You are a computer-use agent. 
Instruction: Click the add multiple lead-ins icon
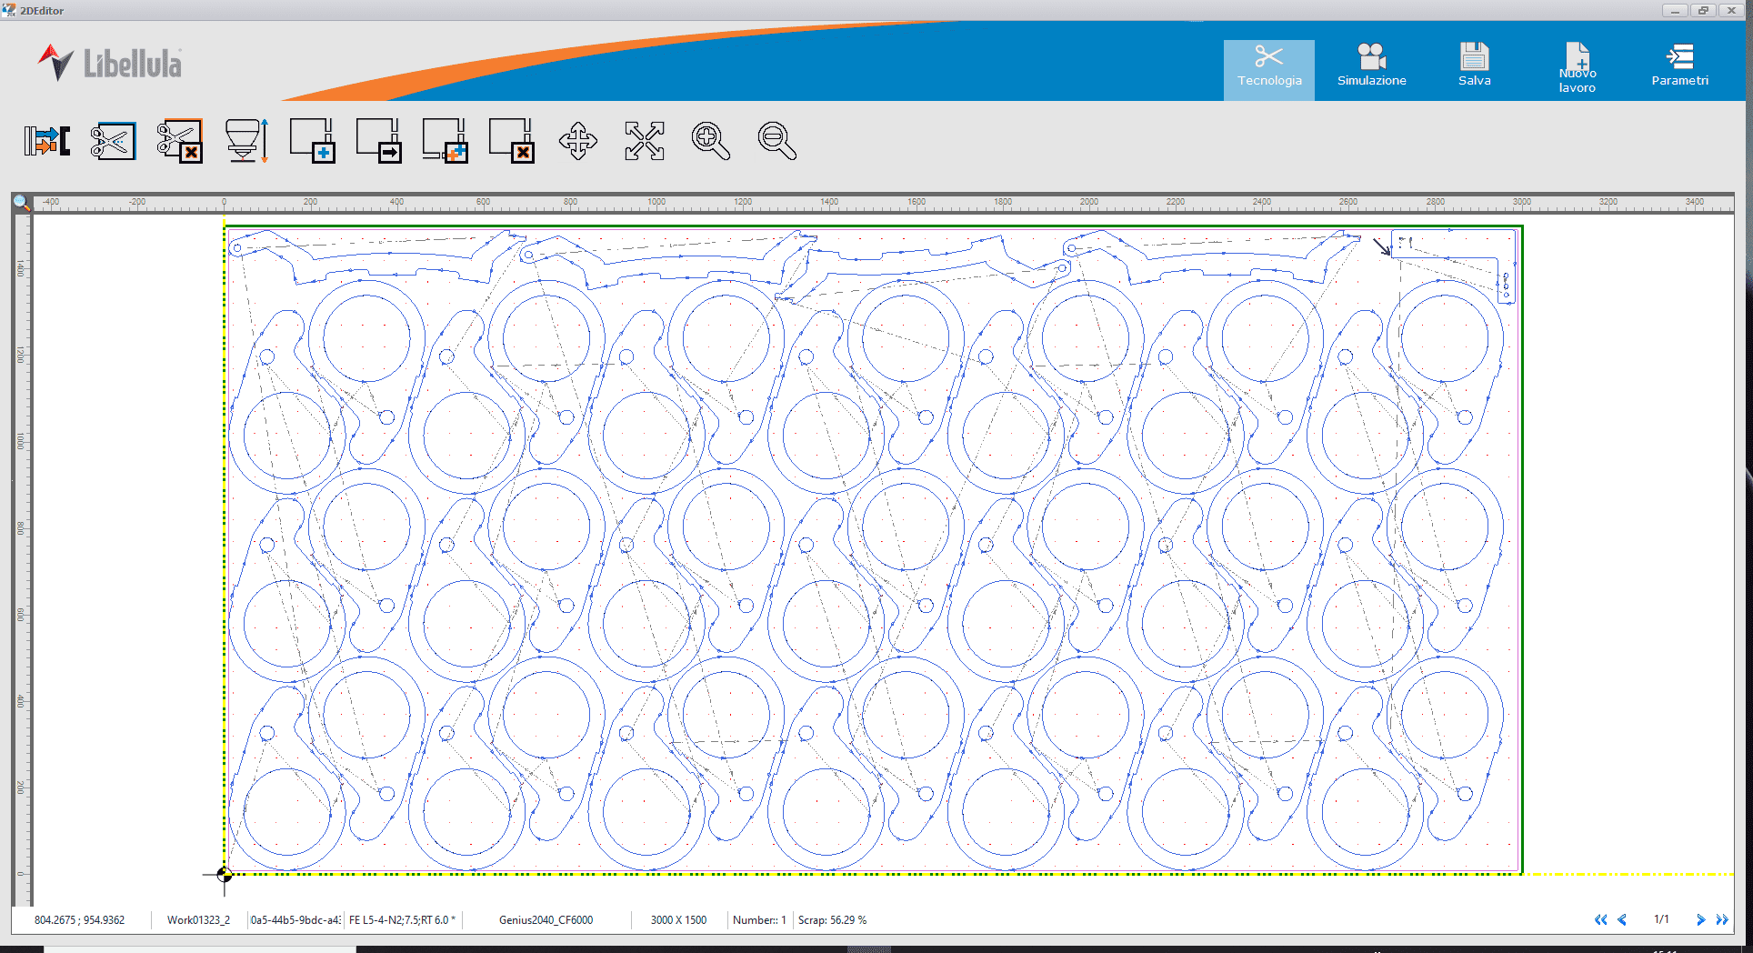point(446,141)
